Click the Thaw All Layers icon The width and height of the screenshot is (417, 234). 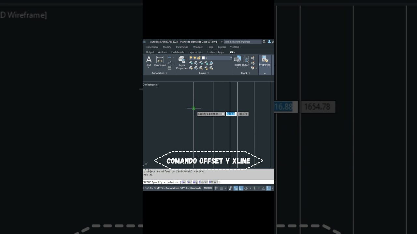201,68
